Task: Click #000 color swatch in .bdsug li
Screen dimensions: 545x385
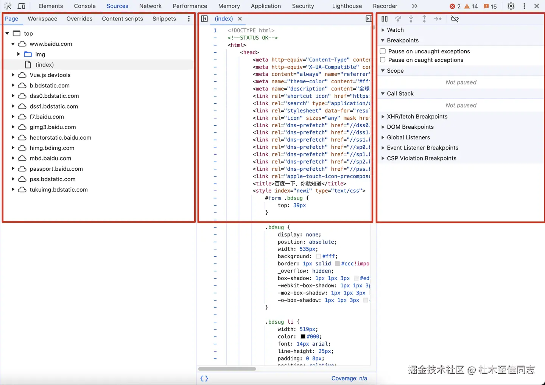Action: (303, 337)
